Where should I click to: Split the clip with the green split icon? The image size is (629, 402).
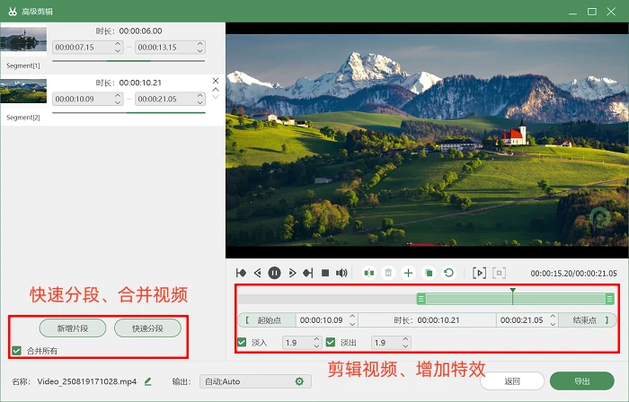click(x=368, y=273)
